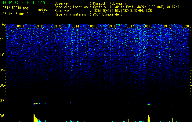Click the Ogata-vill. Akita-Pref. receiving location text
192x122 pixels.
[136, 7]
